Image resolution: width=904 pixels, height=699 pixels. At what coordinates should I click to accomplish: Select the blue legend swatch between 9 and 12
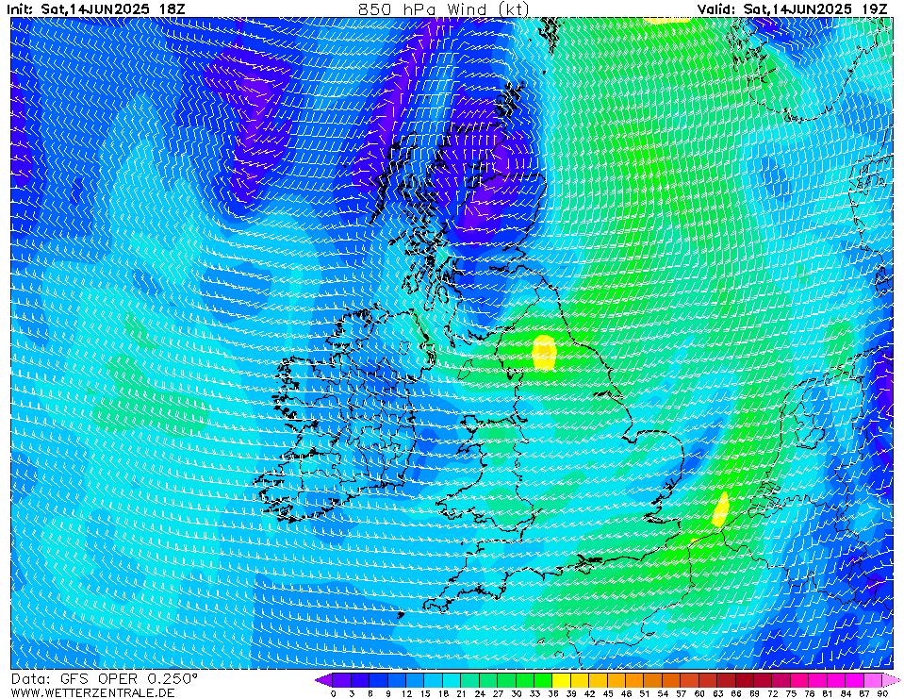[x=397, y=680]
